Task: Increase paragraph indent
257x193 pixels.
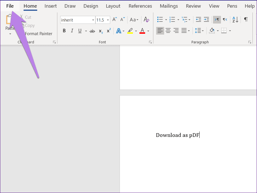Action: click(206, 20)
